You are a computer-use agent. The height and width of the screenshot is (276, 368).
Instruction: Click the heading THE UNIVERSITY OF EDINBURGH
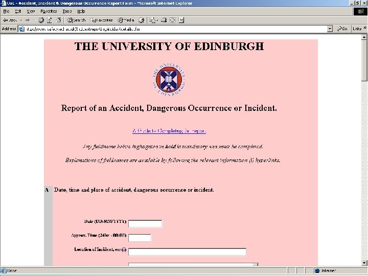point(169,46)
